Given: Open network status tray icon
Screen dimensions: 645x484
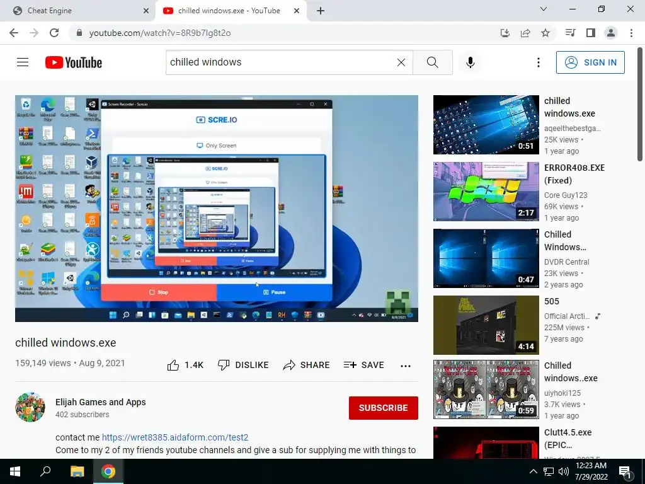Looking at the screenshot, I should pyautogui.click(x=549, y=471).
